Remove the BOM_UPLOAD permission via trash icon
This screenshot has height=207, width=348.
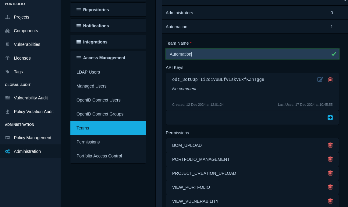tap(330, 145)
